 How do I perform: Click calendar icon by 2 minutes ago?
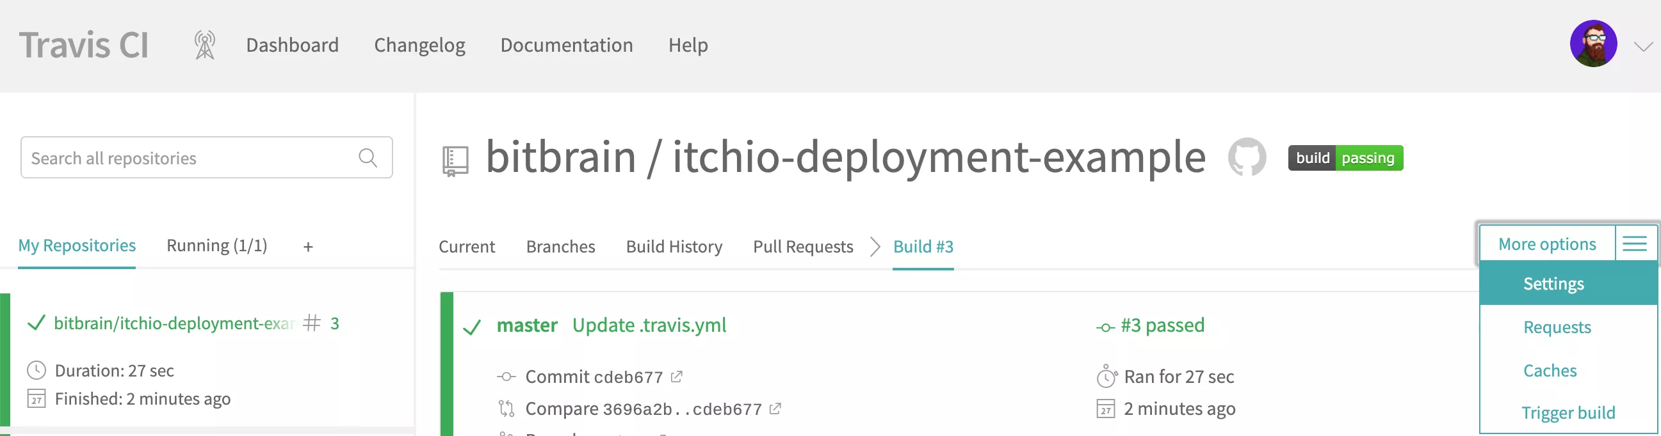(x=1105, y=409)
